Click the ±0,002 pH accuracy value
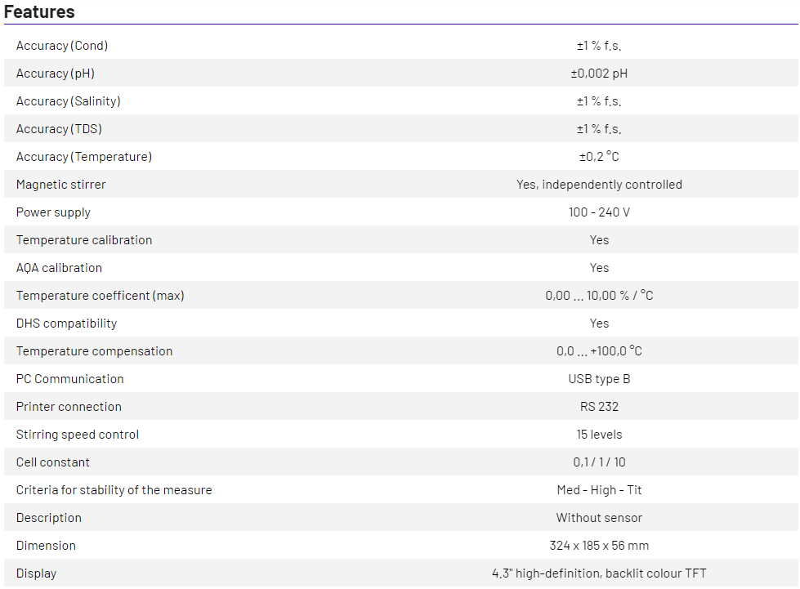This screenshot has width=800, height=589. [599, 74]
